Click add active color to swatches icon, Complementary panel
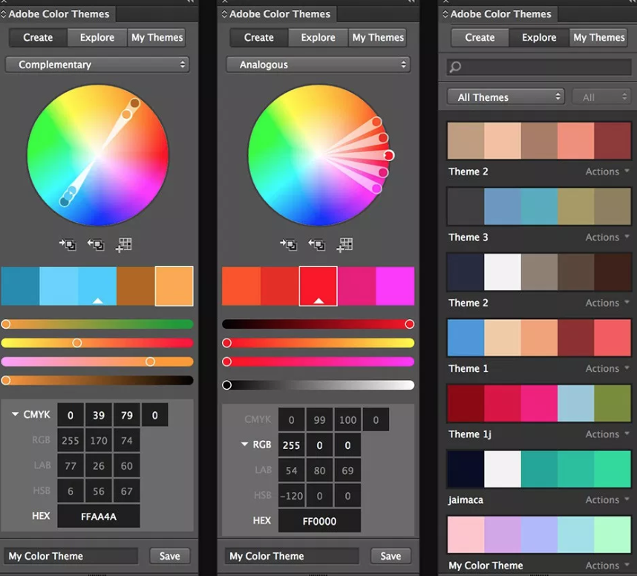The width and height of the screenshot is (637, 576). tap(96, 244)
